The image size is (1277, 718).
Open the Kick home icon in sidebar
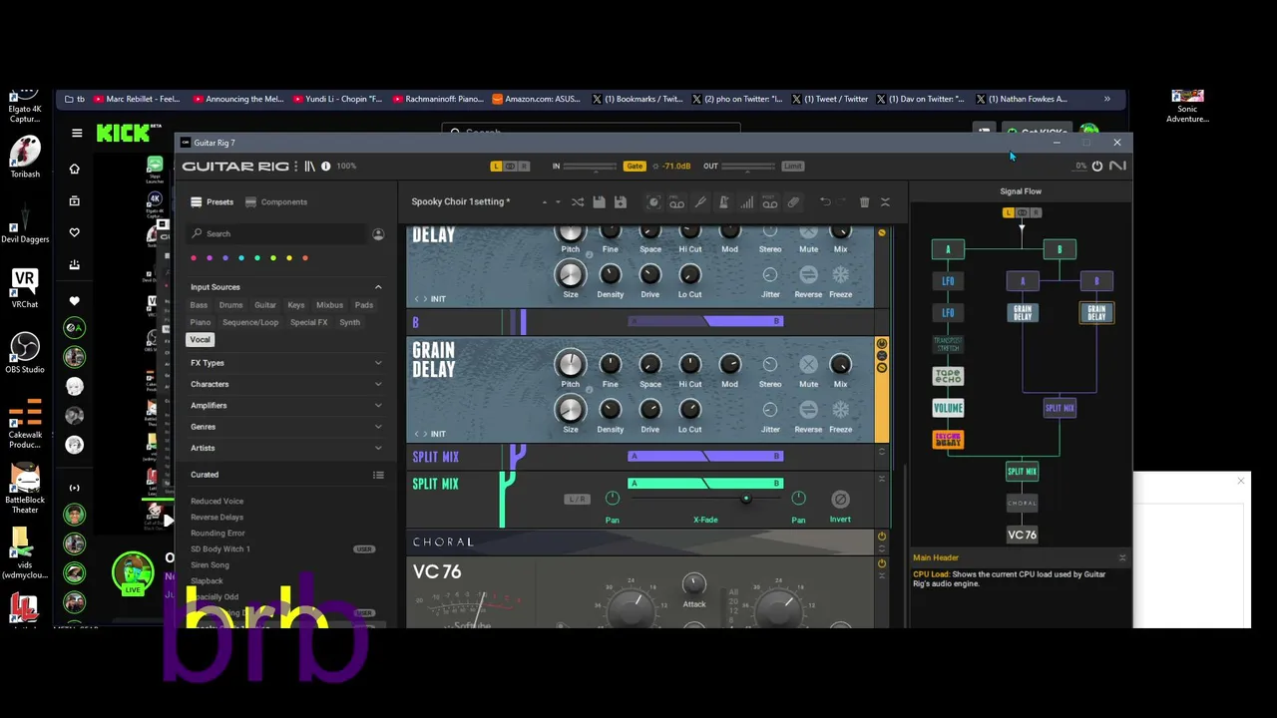(x=74, y=169)
